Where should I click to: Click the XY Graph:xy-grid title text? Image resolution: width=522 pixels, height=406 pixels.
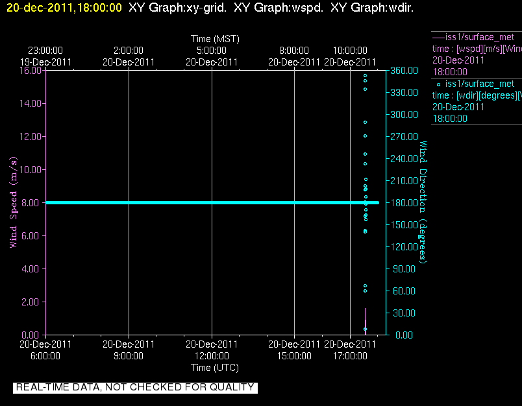pos(177,8)
